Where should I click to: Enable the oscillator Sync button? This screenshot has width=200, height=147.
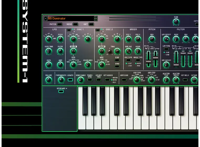(117, 66)
